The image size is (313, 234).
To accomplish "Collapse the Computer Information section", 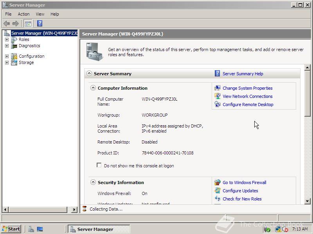I will pyautogui.click(x=93, y=88).
